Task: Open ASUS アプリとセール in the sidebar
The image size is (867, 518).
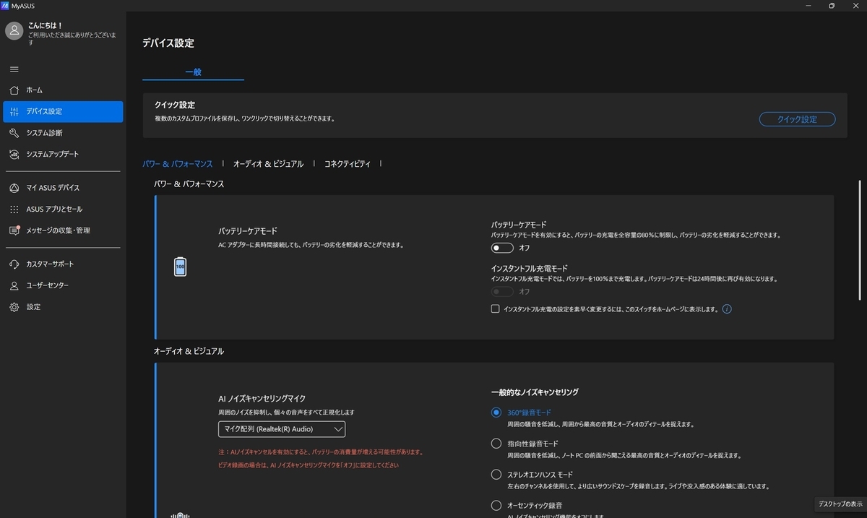Action: coord(63,210)
